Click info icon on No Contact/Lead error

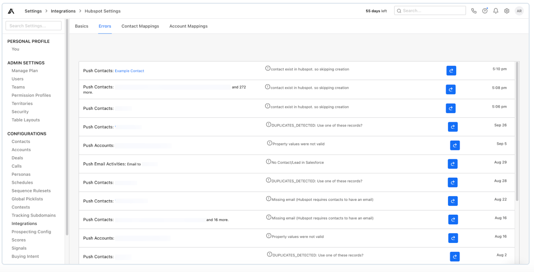pos(269,162)
